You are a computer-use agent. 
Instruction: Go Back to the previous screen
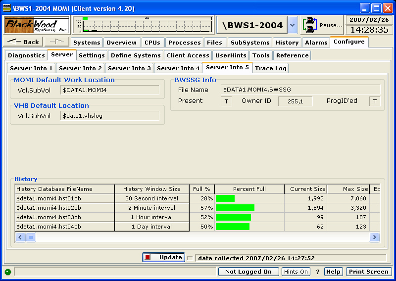coord(23,42)
